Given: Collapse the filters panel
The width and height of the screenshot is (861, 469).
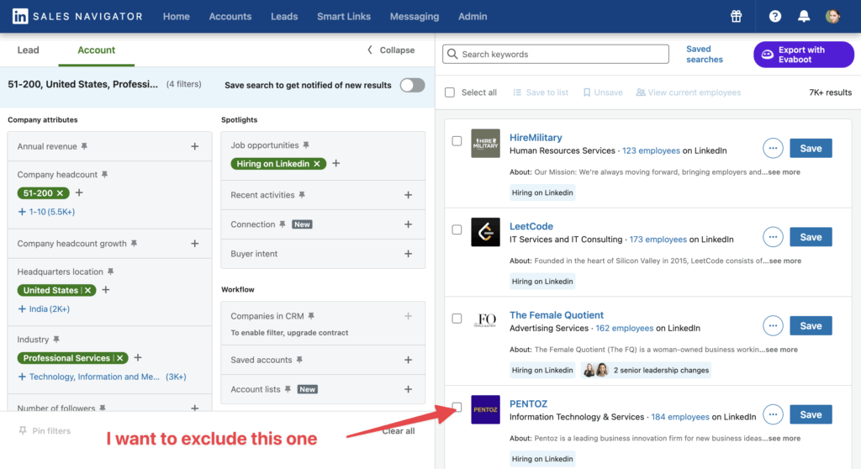Looking at the screenshot, I should (391, 50).
